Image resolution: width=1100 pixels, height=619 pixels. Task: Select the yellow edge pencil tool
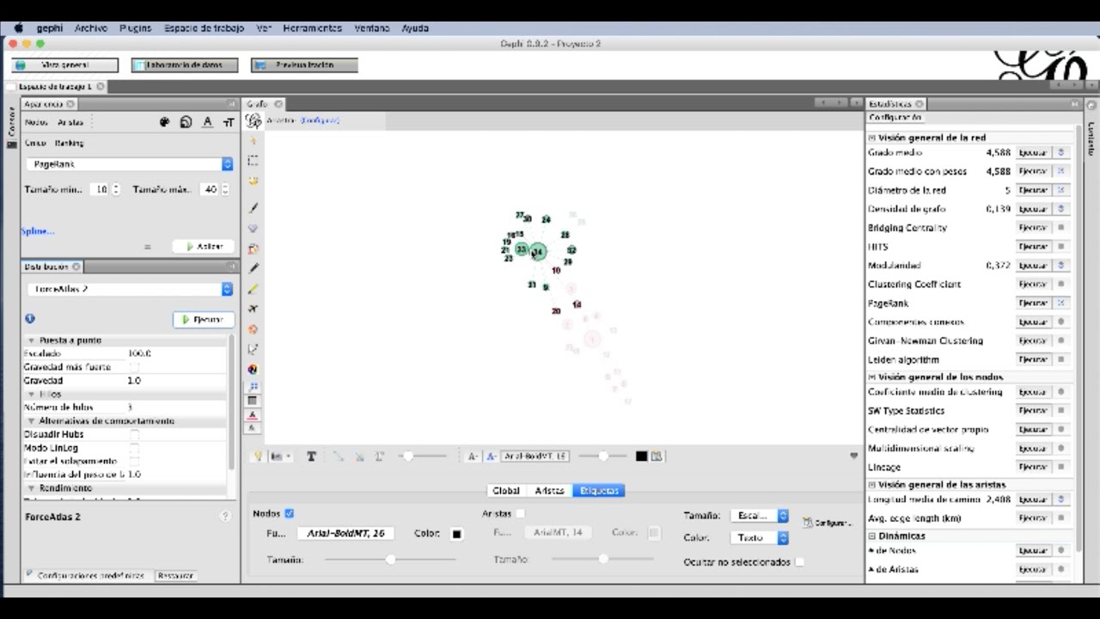click(253, 289)
